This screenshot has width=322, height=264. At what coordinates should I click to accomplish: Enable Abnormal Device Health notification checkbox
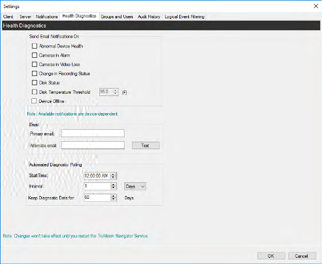tap(34, 46)
